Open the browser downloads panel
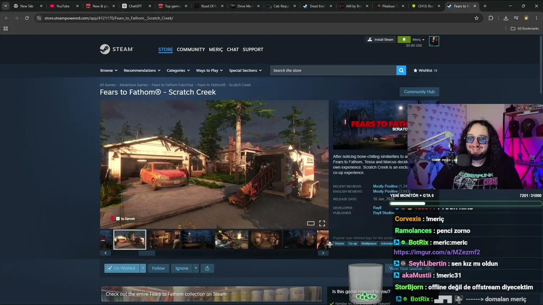 point(506,18)
